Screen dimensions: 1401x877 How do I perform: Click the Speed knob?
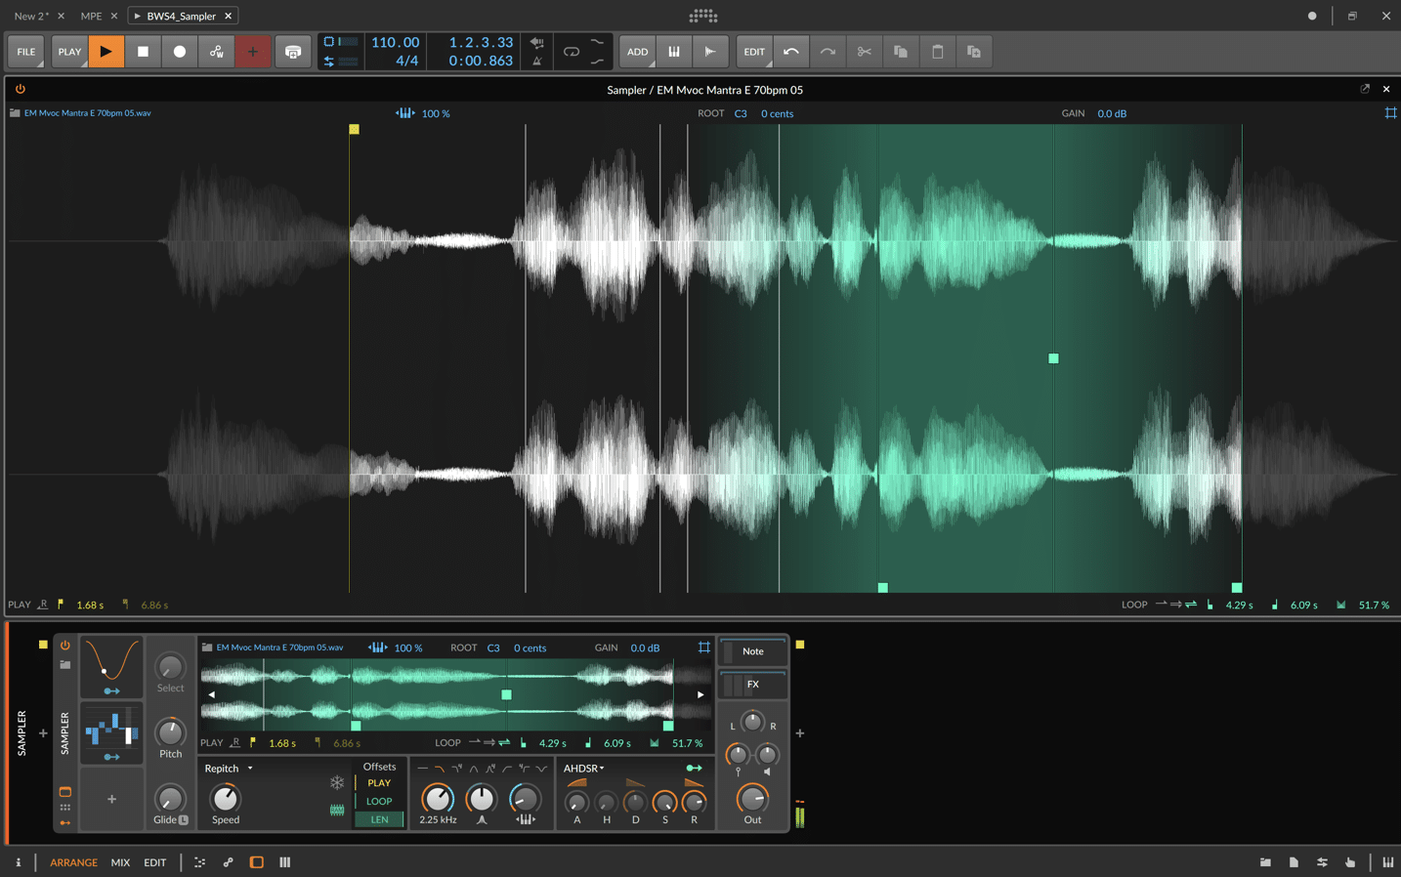(x=226, y=798)
